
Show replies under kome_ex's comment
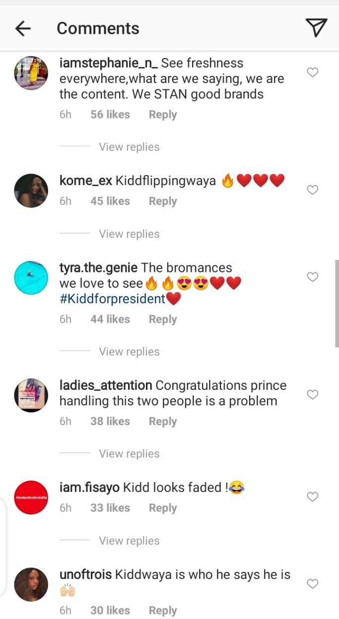pos(129,234)
